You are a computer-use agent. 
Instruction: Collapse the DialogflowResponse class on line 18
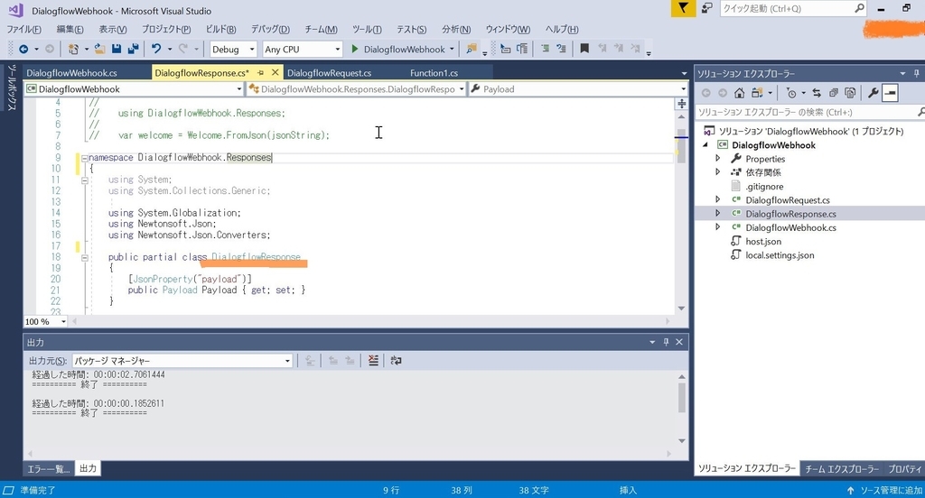(84, 257)
